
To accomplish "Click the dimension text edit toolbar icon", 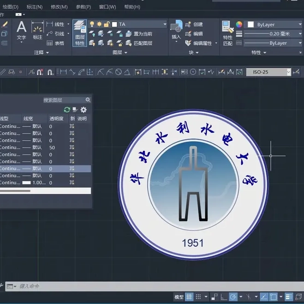I will (230, 72).
